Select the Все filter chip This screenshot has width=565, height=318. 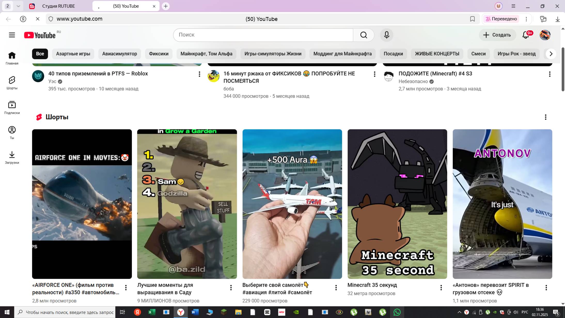[x=40, y=54]
